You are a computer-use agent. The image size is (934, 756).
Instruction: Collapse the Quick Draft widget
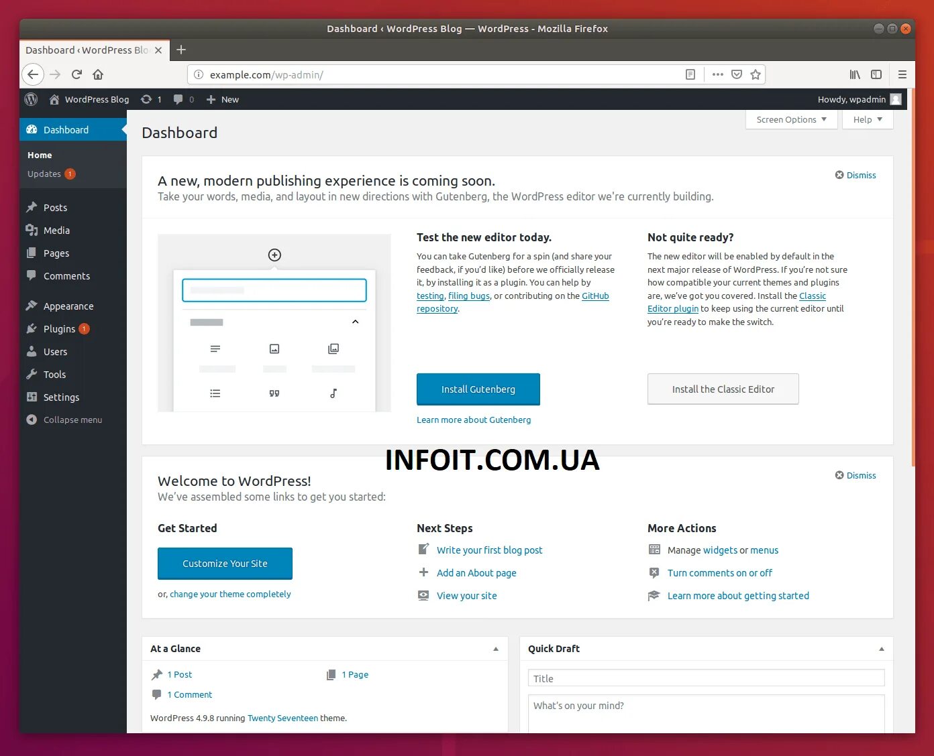[x=882, y=649]
